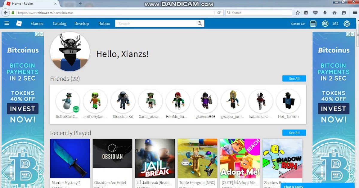Viewport: 359px width, 188px height.
Task: Click the chat bubble icon in Firefox toolbar
Action: (344, 13)
